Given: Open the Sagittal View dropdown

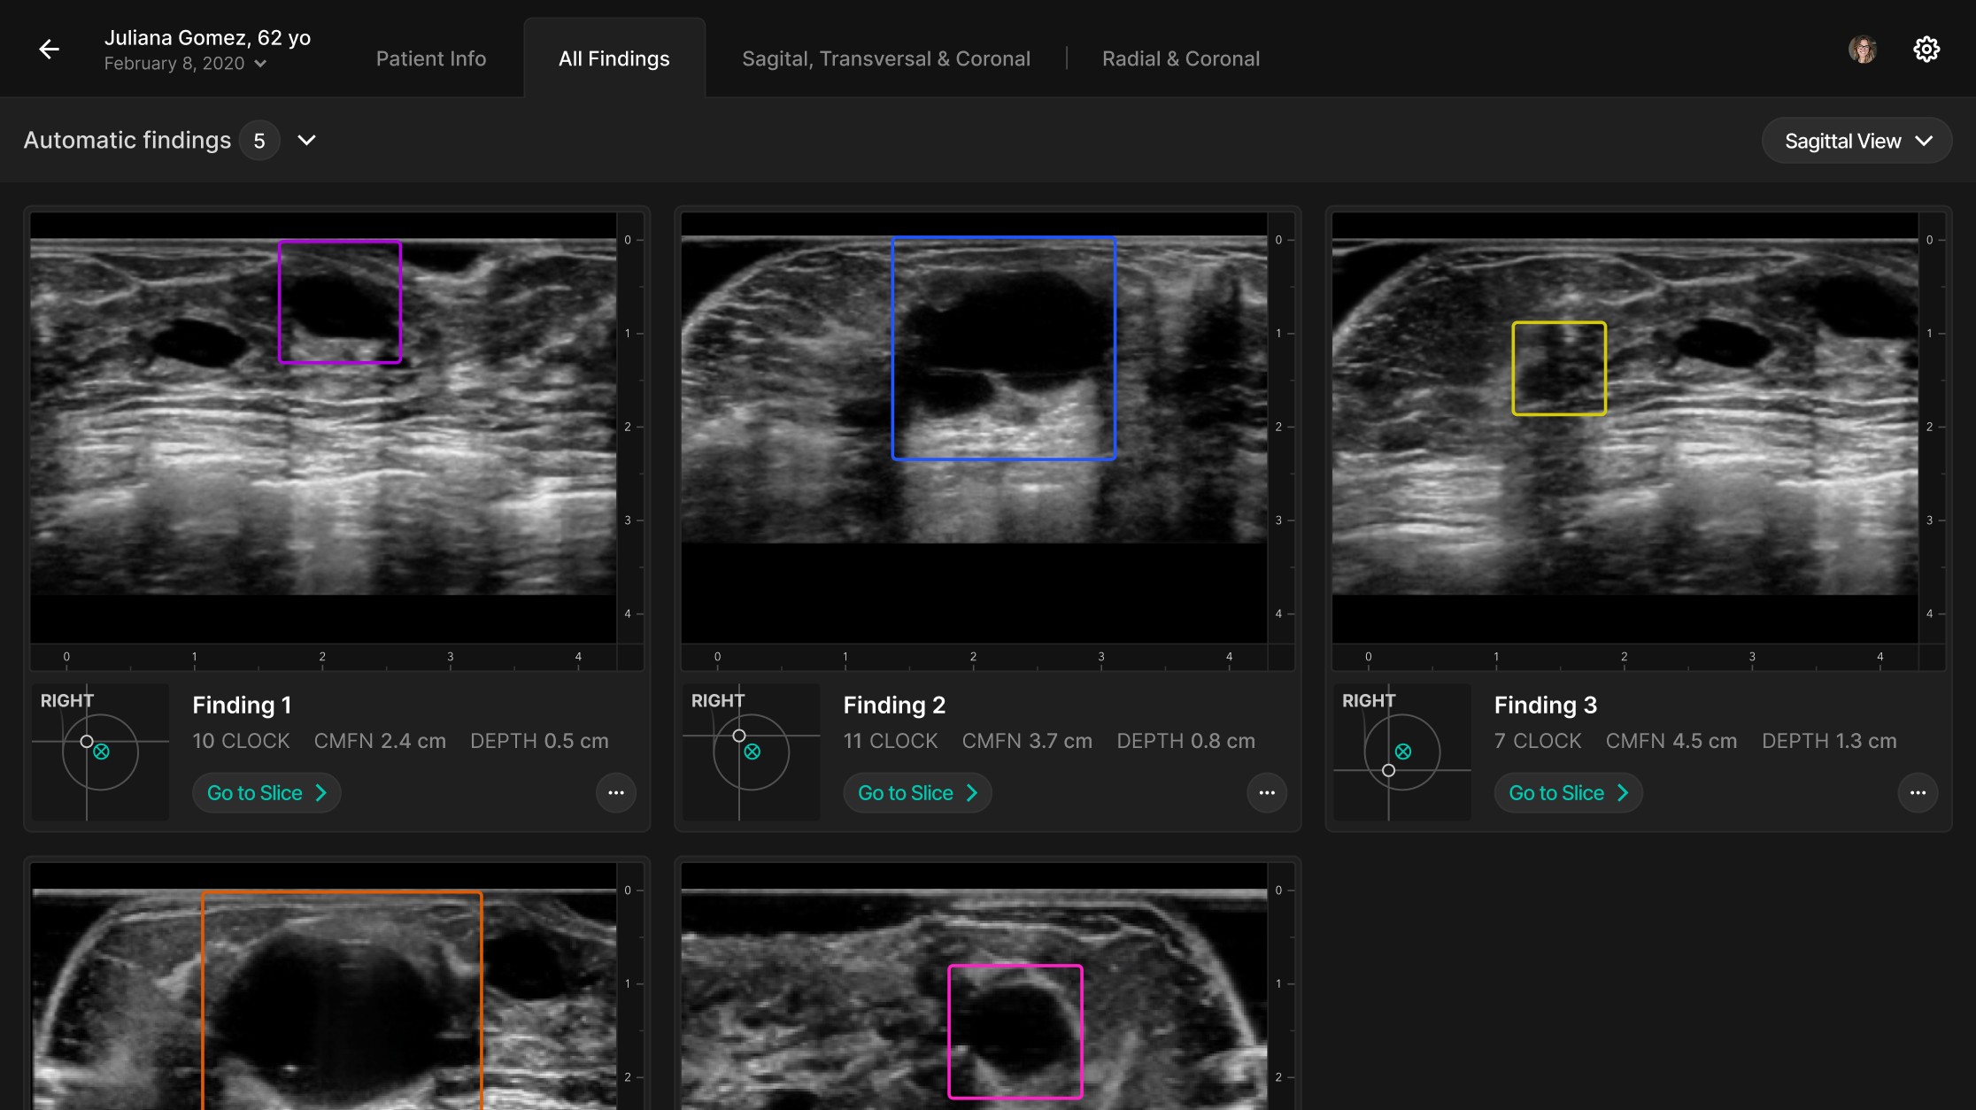Looking at the screenshot, I should point(1856,141).
